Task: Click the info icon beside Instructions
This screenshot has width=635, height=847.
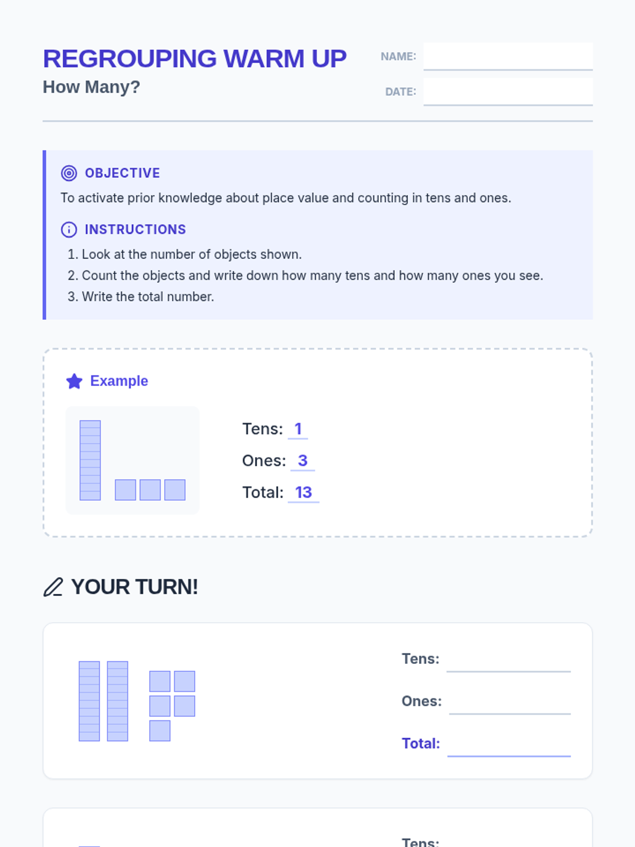Action: (69, 229)
